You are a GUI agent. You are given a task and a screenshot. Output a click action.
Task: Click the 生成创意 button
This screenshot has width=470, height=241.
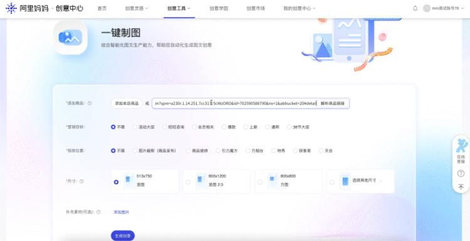pos(123,235)
